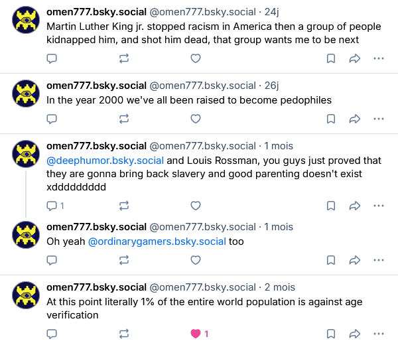Repost the Martin Luther King post
398x345 pixels.
(x=124, y=58)
